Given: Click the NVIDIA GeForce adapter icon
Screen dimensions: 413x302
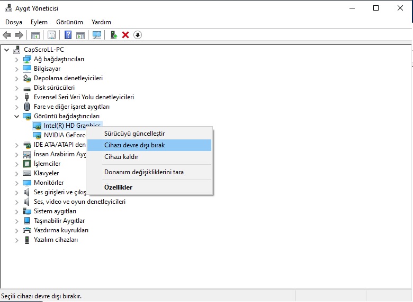Looking at the screenshot, I should click(x=37, y=135).
